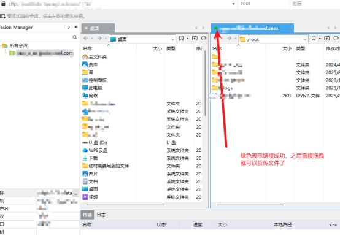Image resolution: width=340 pixels, height=236 pixels.
Task: Click the bookmark icon in 桌面 pane
Action: tap(181, 39)
